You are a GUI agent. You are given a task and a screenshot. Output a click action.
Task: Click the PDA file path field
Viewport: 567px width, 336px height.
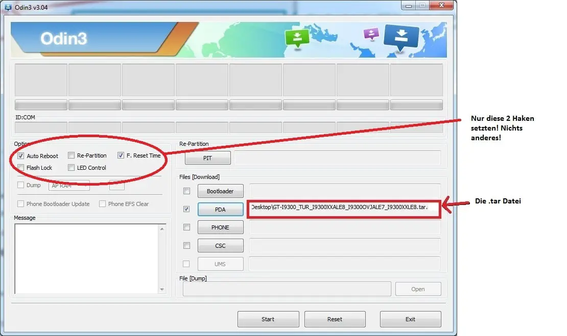click(344, 210)
